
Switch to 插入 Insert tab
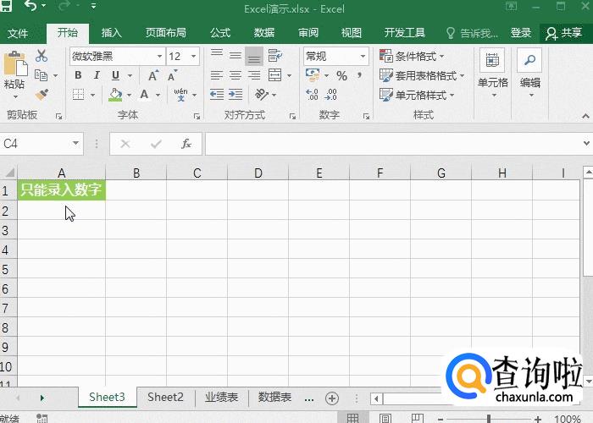point(112,33)
